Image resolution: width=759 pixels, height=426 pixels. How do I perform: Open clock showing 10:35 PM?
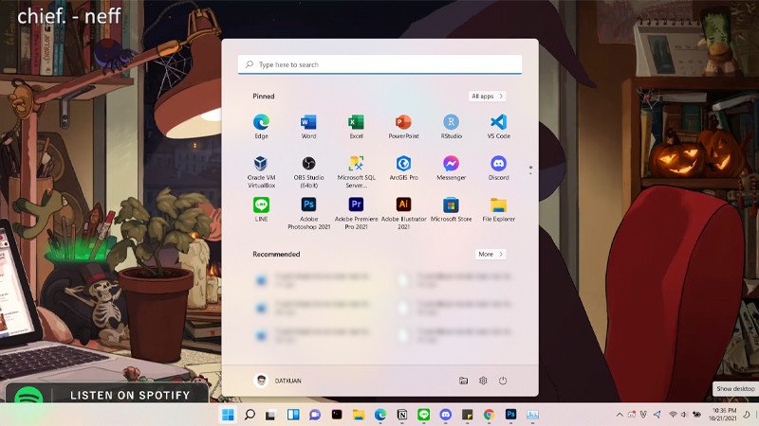[x=722, y=415]
